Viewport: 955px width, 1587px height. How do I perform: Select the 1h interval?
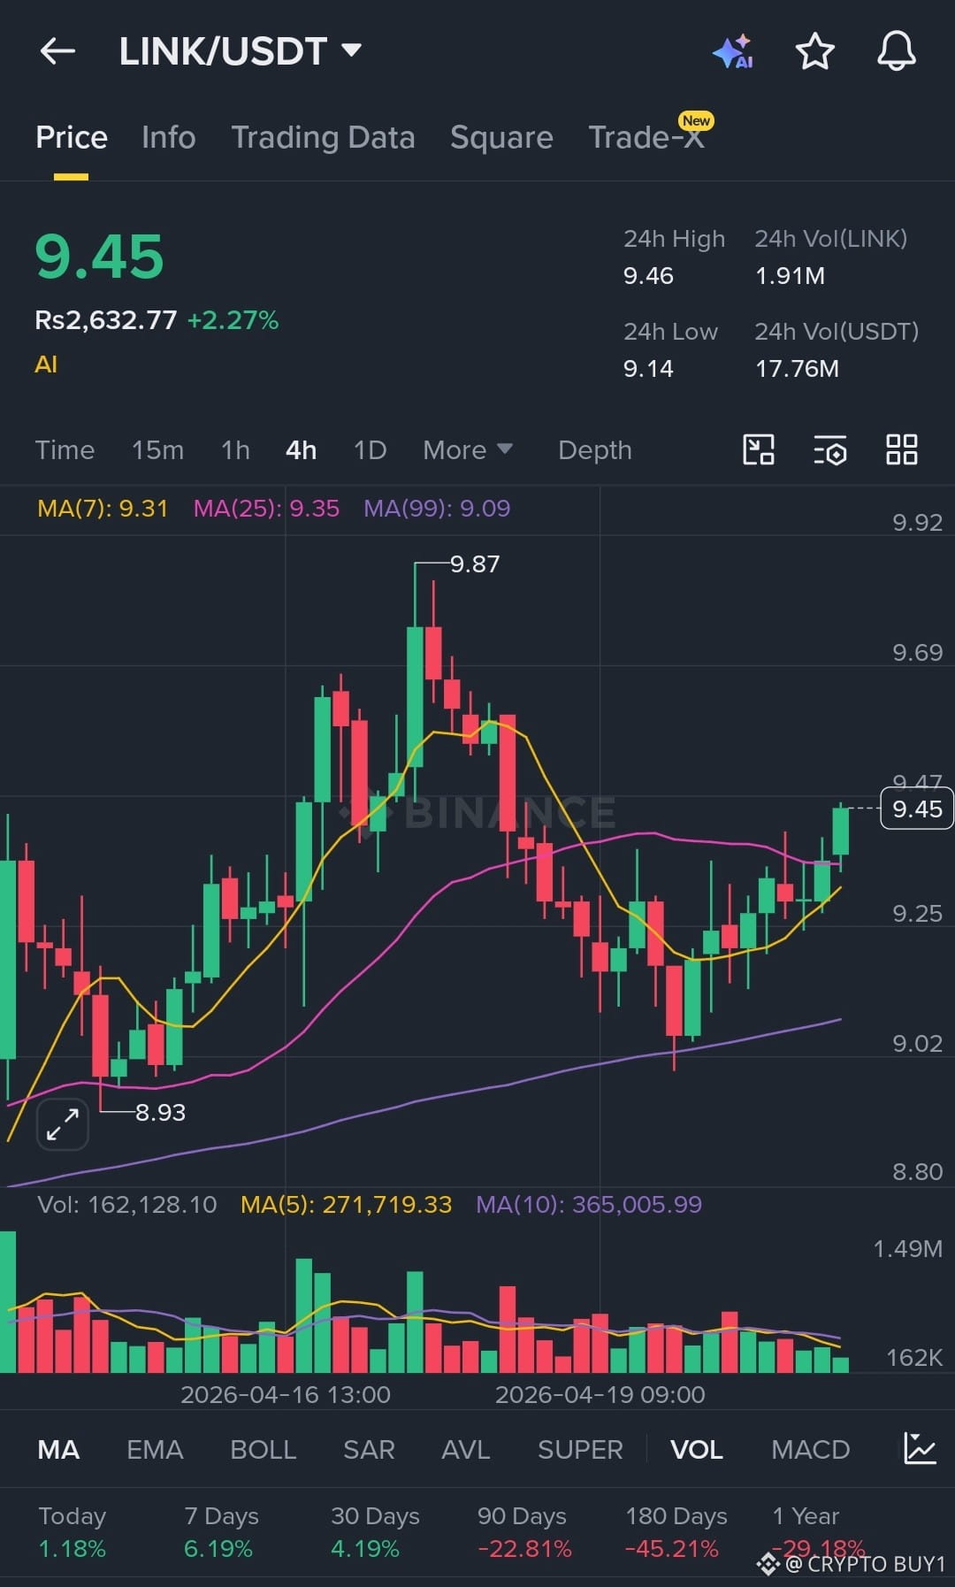click(x=235, y=450)
